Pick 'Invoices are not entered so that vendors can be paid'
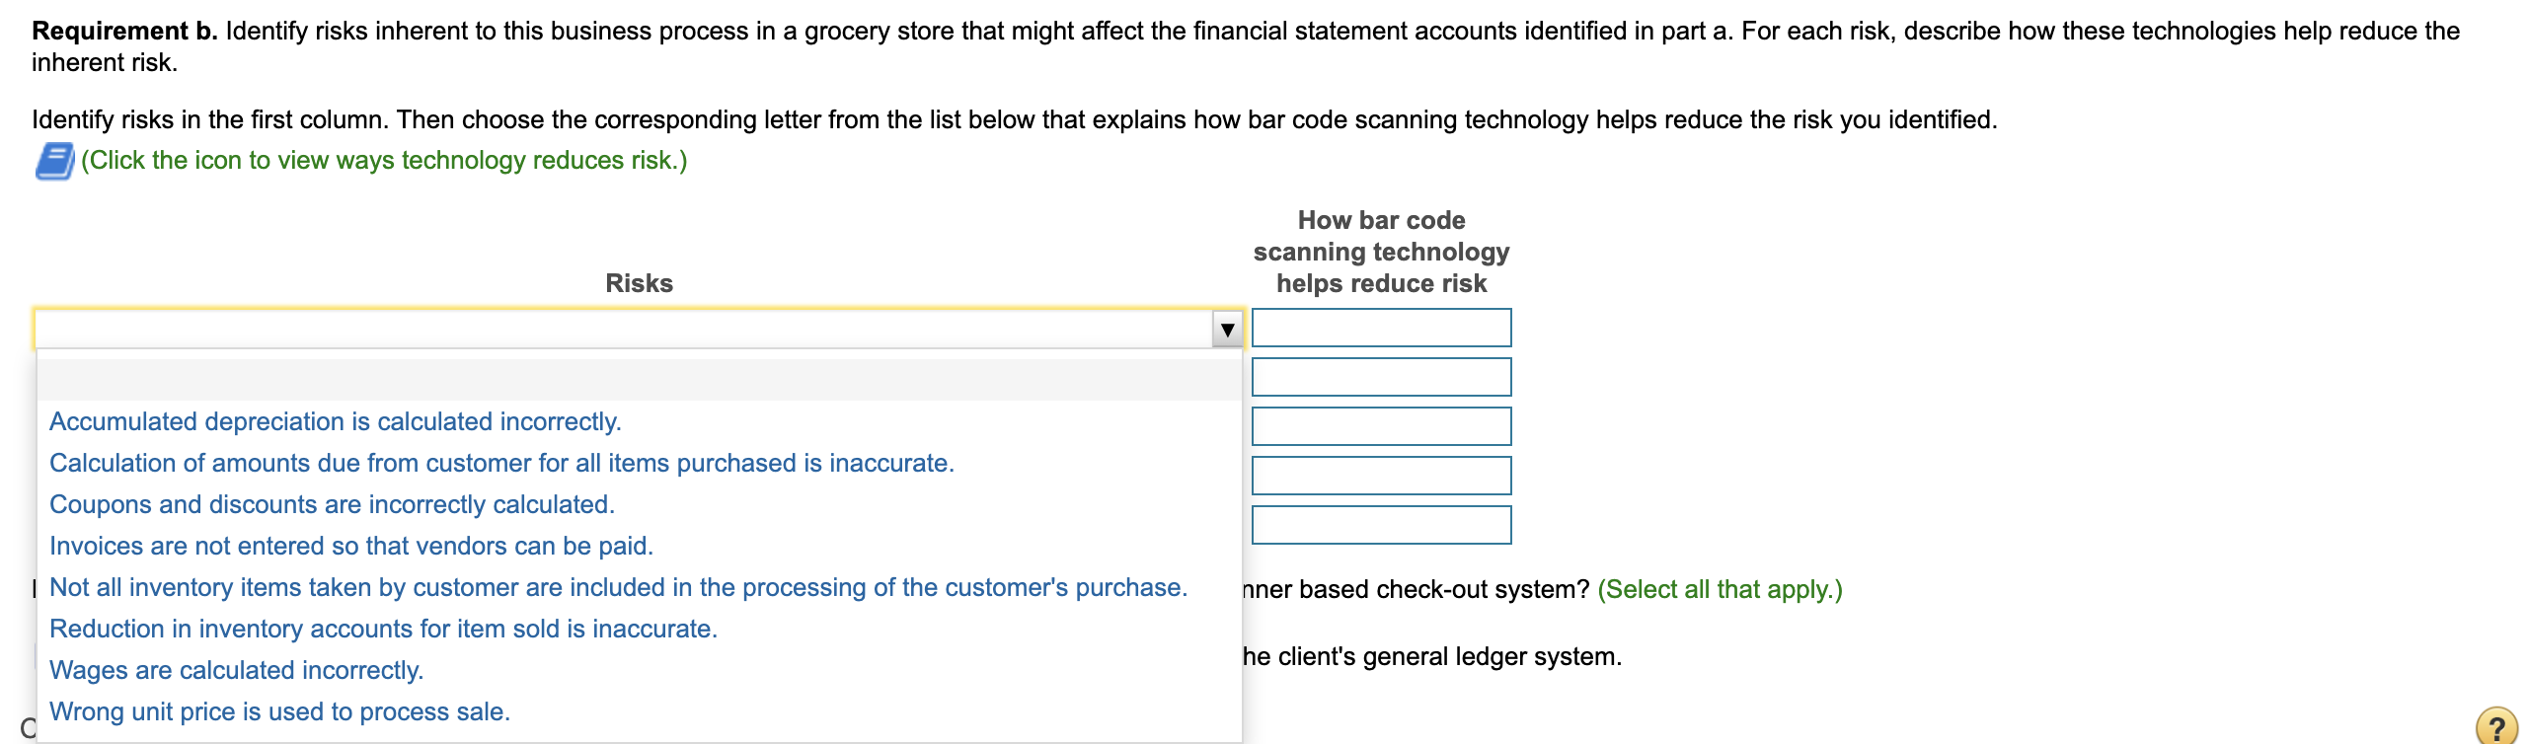The image size is (2527, 744). (x=351, y=545)
